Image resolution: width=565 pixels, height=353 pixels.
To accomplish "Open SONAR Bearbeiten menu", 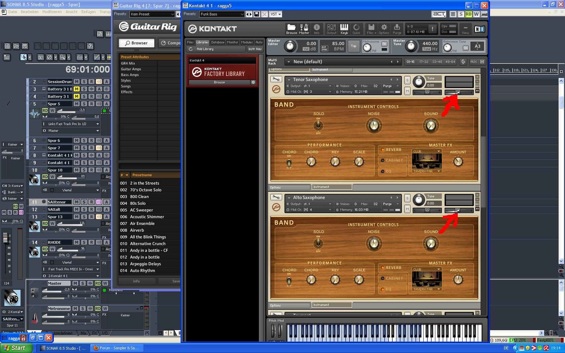I will click(x=30, y=12).
